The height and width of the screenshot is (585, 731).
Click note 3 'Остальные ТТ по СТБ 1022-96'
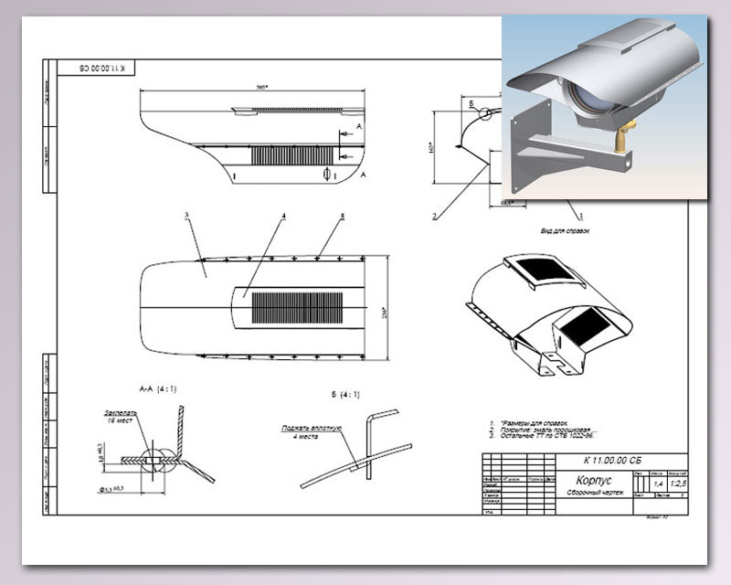click(546, 436)
